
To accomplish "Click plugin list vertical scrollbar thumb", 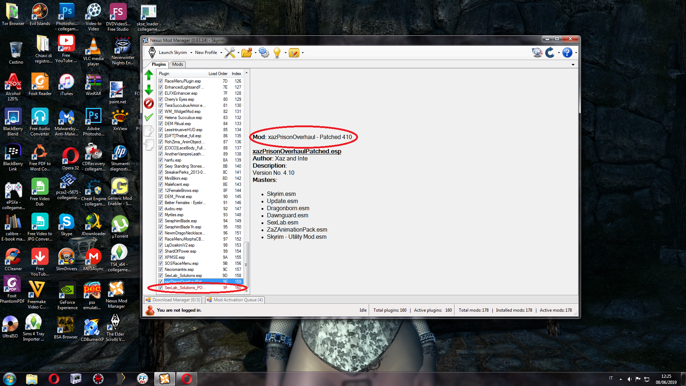I will (246, 264).
